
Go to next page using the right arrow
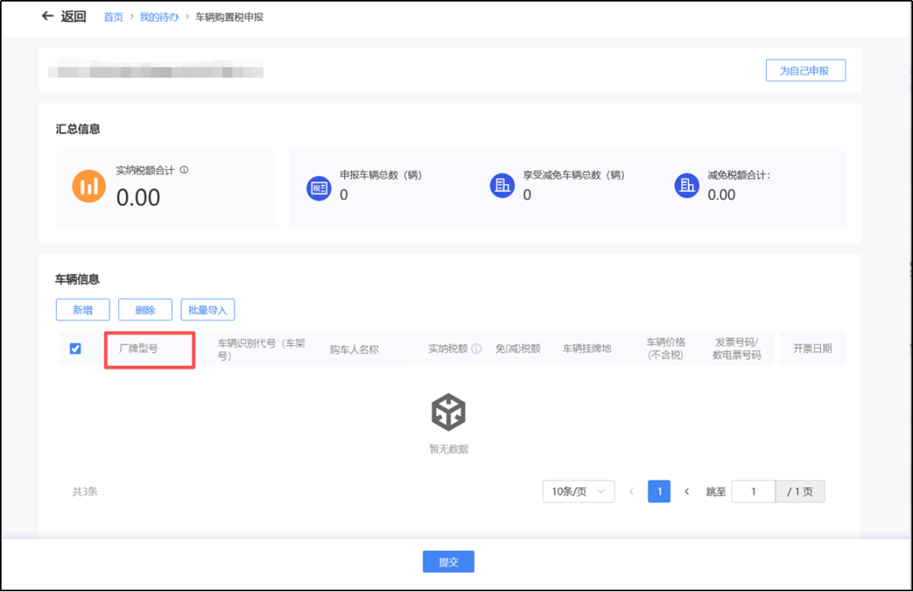pos(686,492)
